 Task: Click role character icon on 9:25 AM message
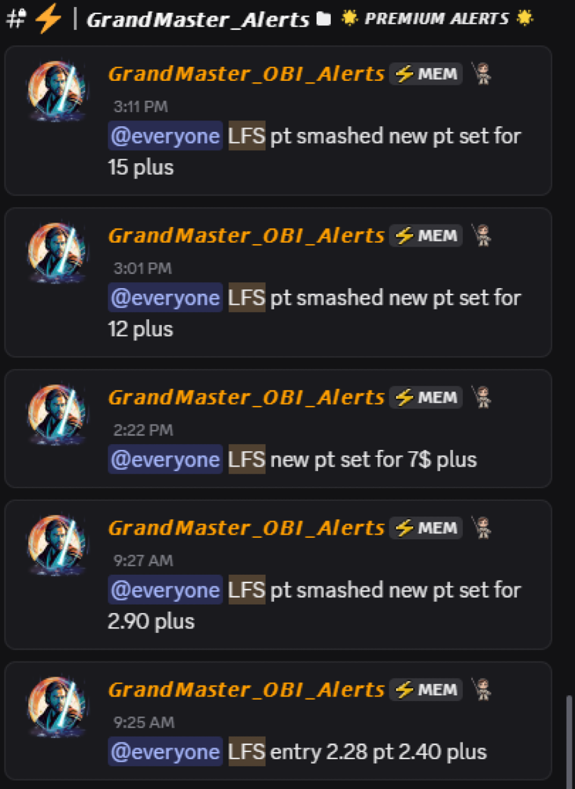[x=481, y=690]
